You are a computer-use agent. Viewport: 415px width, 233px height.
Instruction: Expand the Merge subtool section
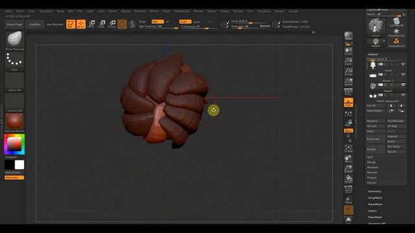372,162
